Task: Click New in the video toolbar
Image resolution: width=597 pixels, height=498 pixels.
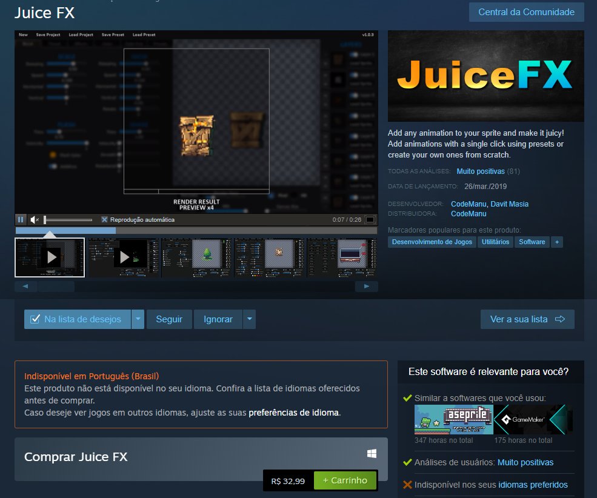Action: coord(23,35)
